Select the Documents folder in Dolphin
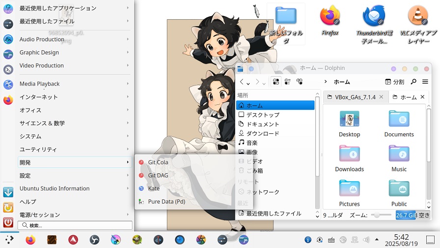 coord(399,124)
